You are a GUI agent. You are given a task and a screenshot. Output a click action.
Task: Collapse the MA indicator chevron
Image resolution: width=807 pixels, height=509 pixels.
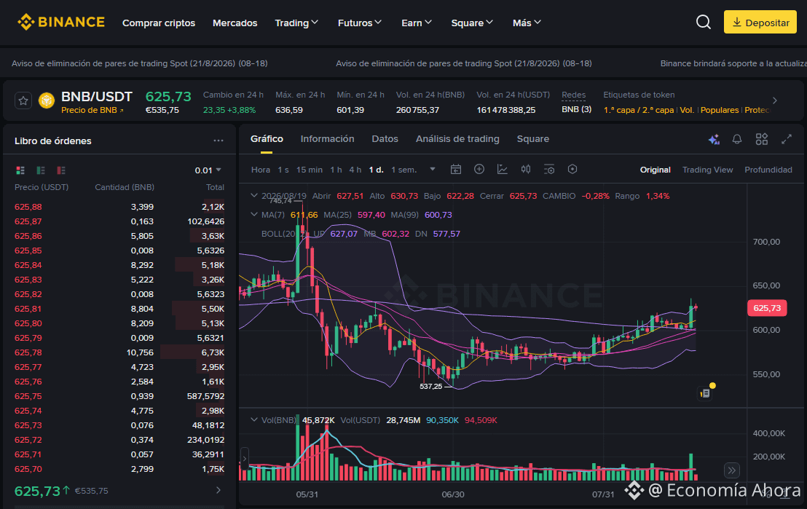pyautogui.click(x=253, y=215)
